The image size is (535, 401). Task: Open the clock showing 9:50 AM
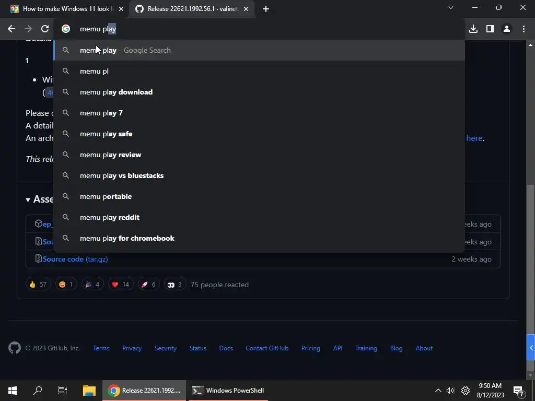point(490,391)
